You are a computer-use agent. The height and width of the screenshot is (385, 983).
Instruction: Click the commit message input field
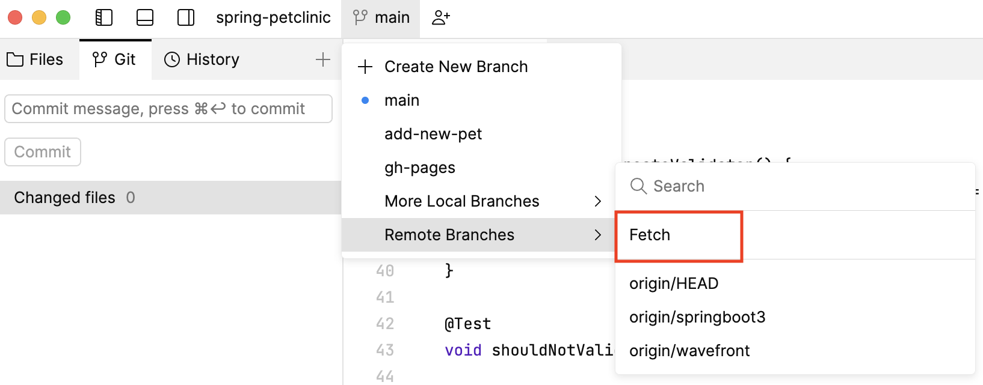(168, 109)
